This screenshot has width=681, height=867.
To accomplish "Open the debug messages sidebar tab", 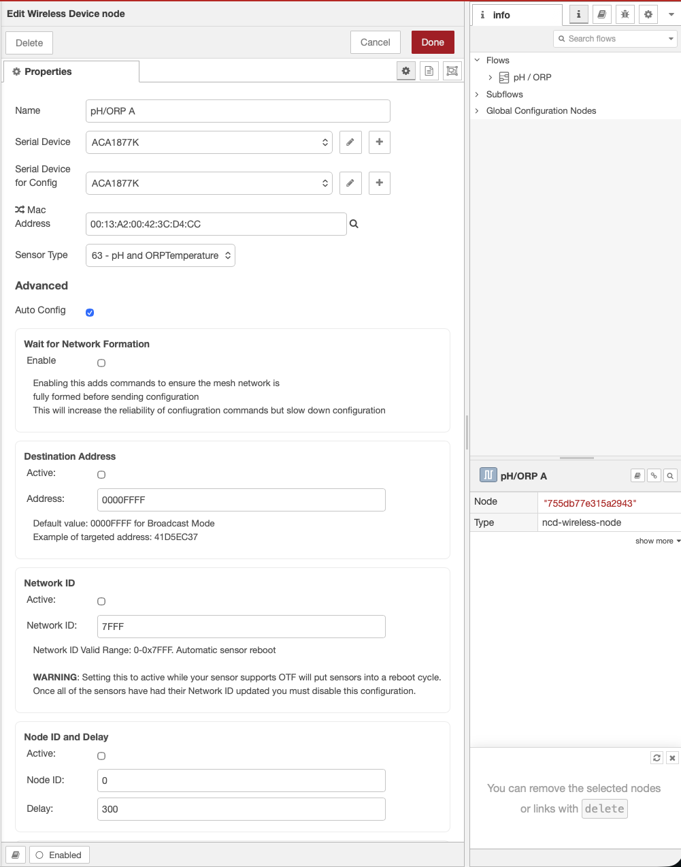I will [x=625, y=14].
